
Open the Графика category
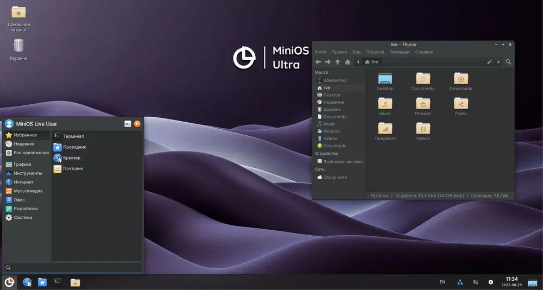tap(27, 165)
